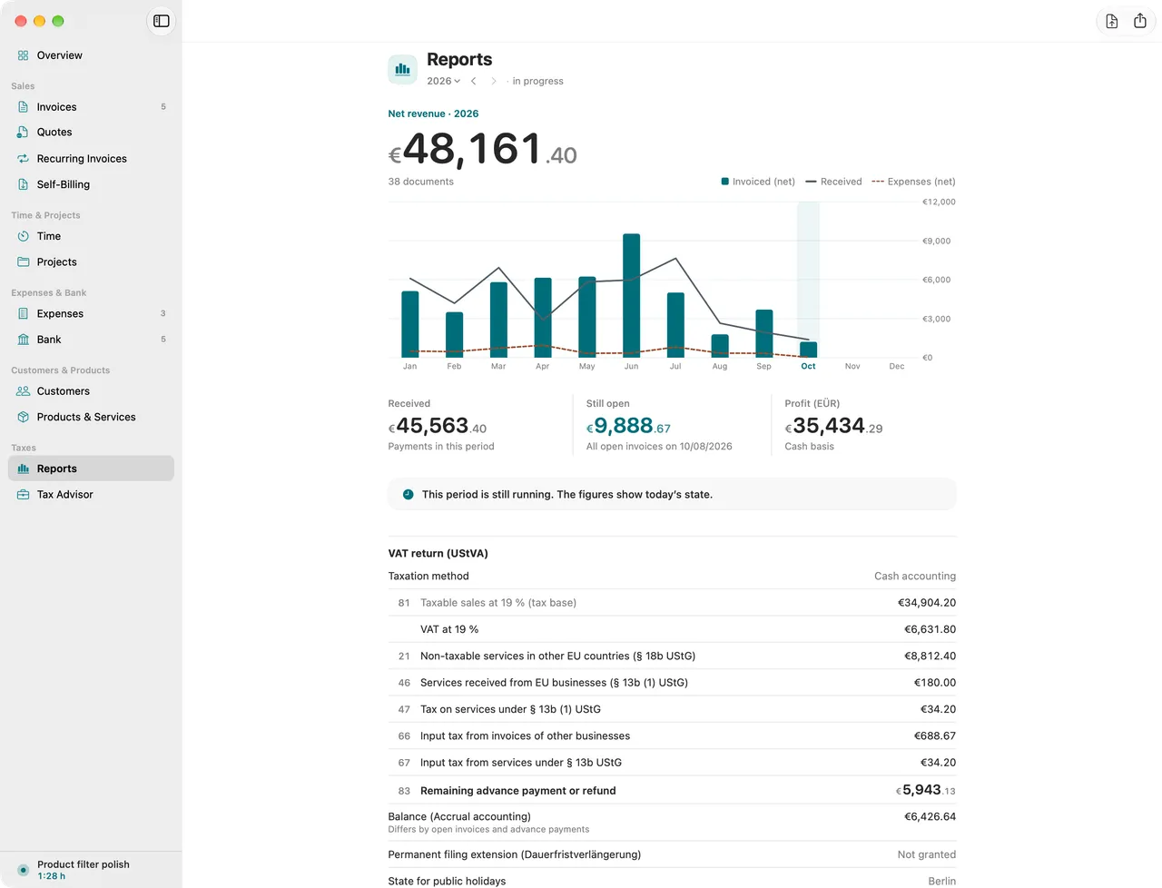The width and height of the screenshot is (1162, 888).
Task: Click the 'Berlin' state value
Action: point(942,882)
